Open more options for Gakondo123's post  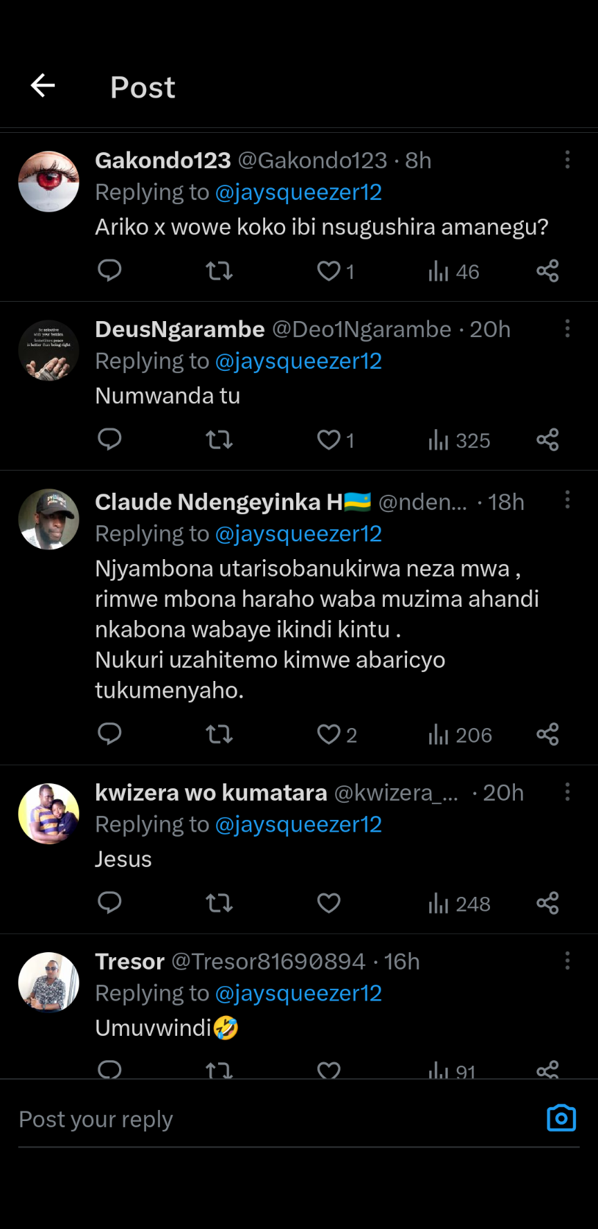[x=568, y=160]
